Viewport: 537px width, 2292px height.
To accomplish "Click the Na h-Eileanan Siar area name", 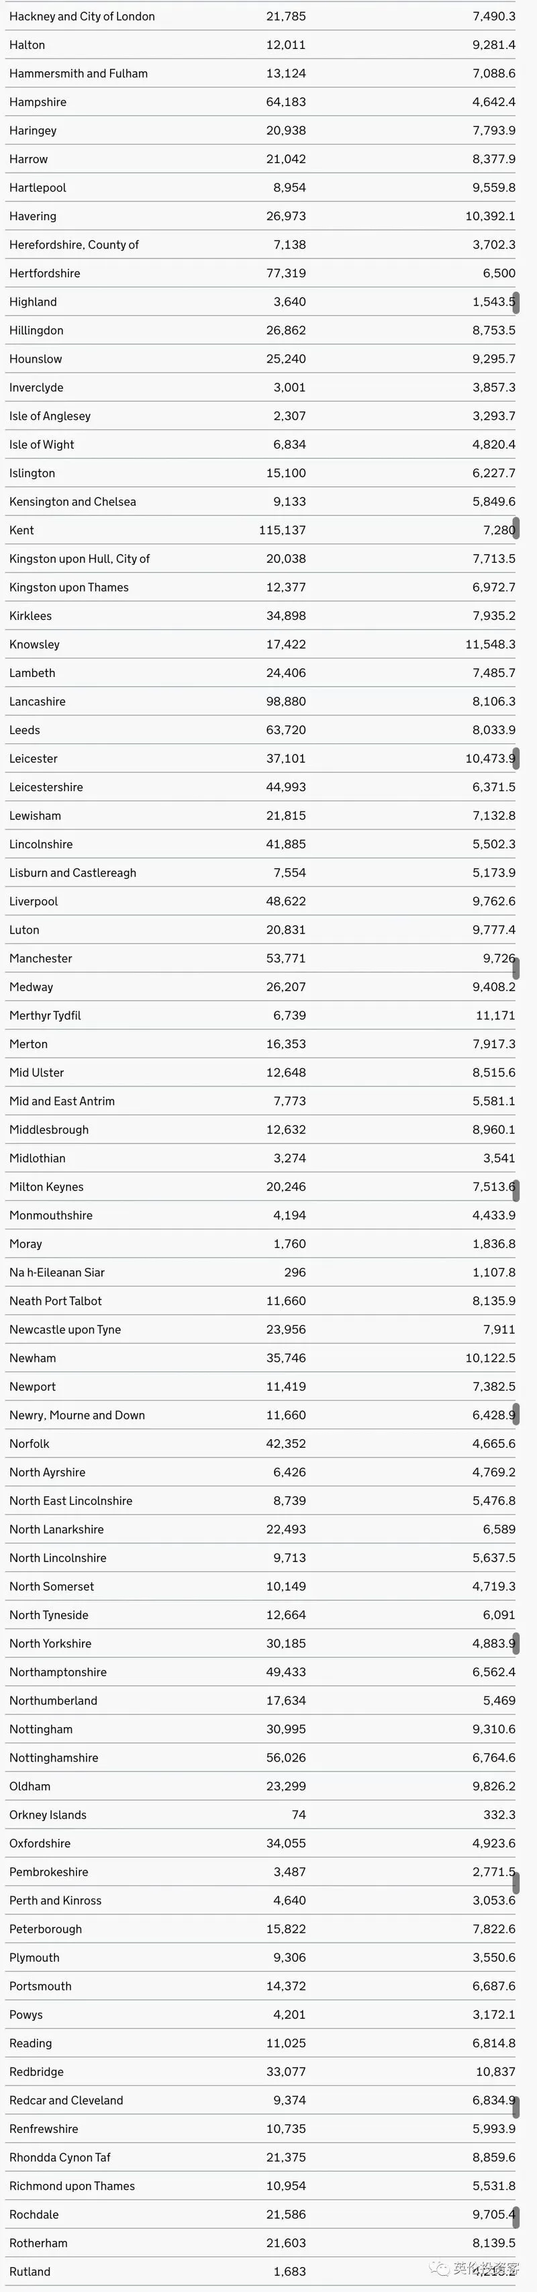I will pyautogui.click(x=57, y=1273).
